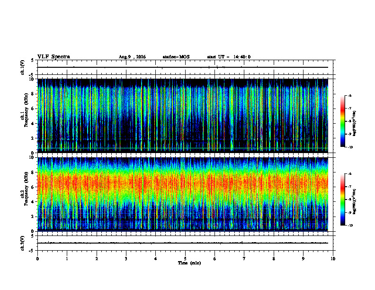Click the "ch.3(V)" waveform axis label
Screen dimensions: 375x290
tap(23, 243)
